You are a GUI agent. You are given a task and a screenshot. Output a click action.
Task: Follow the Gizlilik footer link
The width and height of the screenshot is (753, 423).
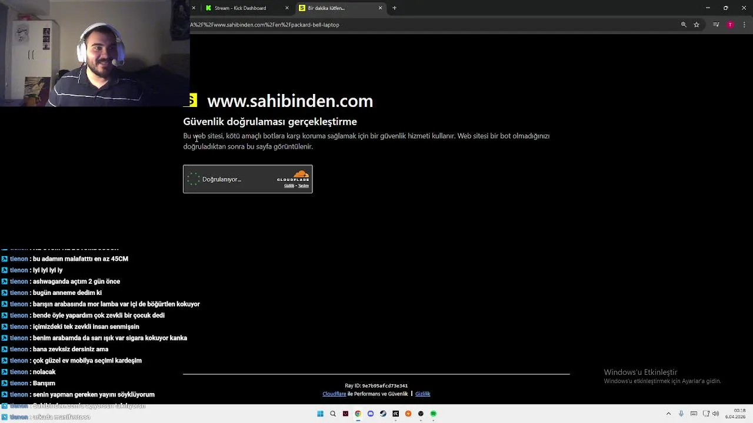coord(422,394)
